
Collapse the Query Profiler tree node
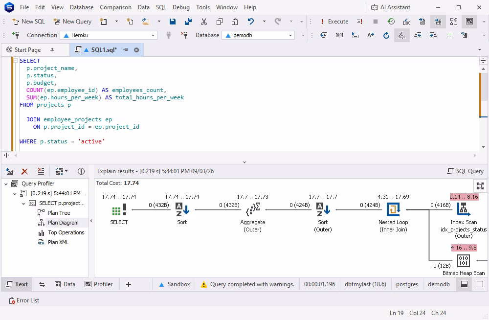pyautogui.click(x=6, y=184)
